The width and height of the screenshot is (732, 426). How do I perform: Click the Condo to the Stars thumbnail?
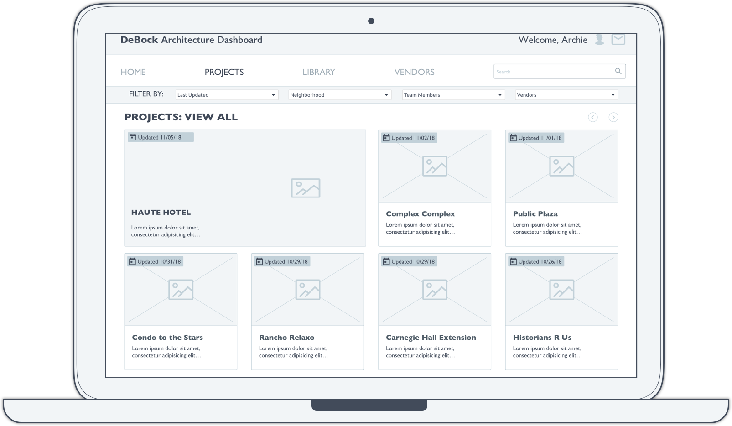tap(181, 290)
